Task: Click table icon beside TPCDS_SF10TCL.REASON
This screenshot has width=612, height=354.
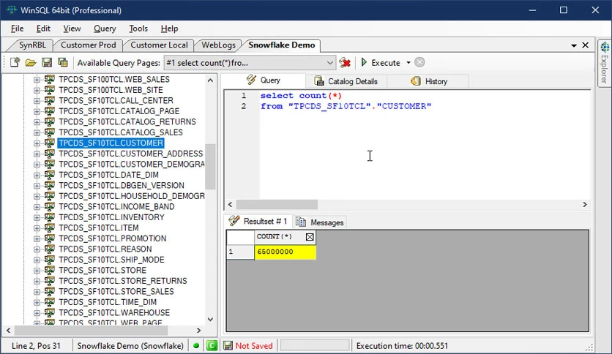Action: [x=50, y=249]
